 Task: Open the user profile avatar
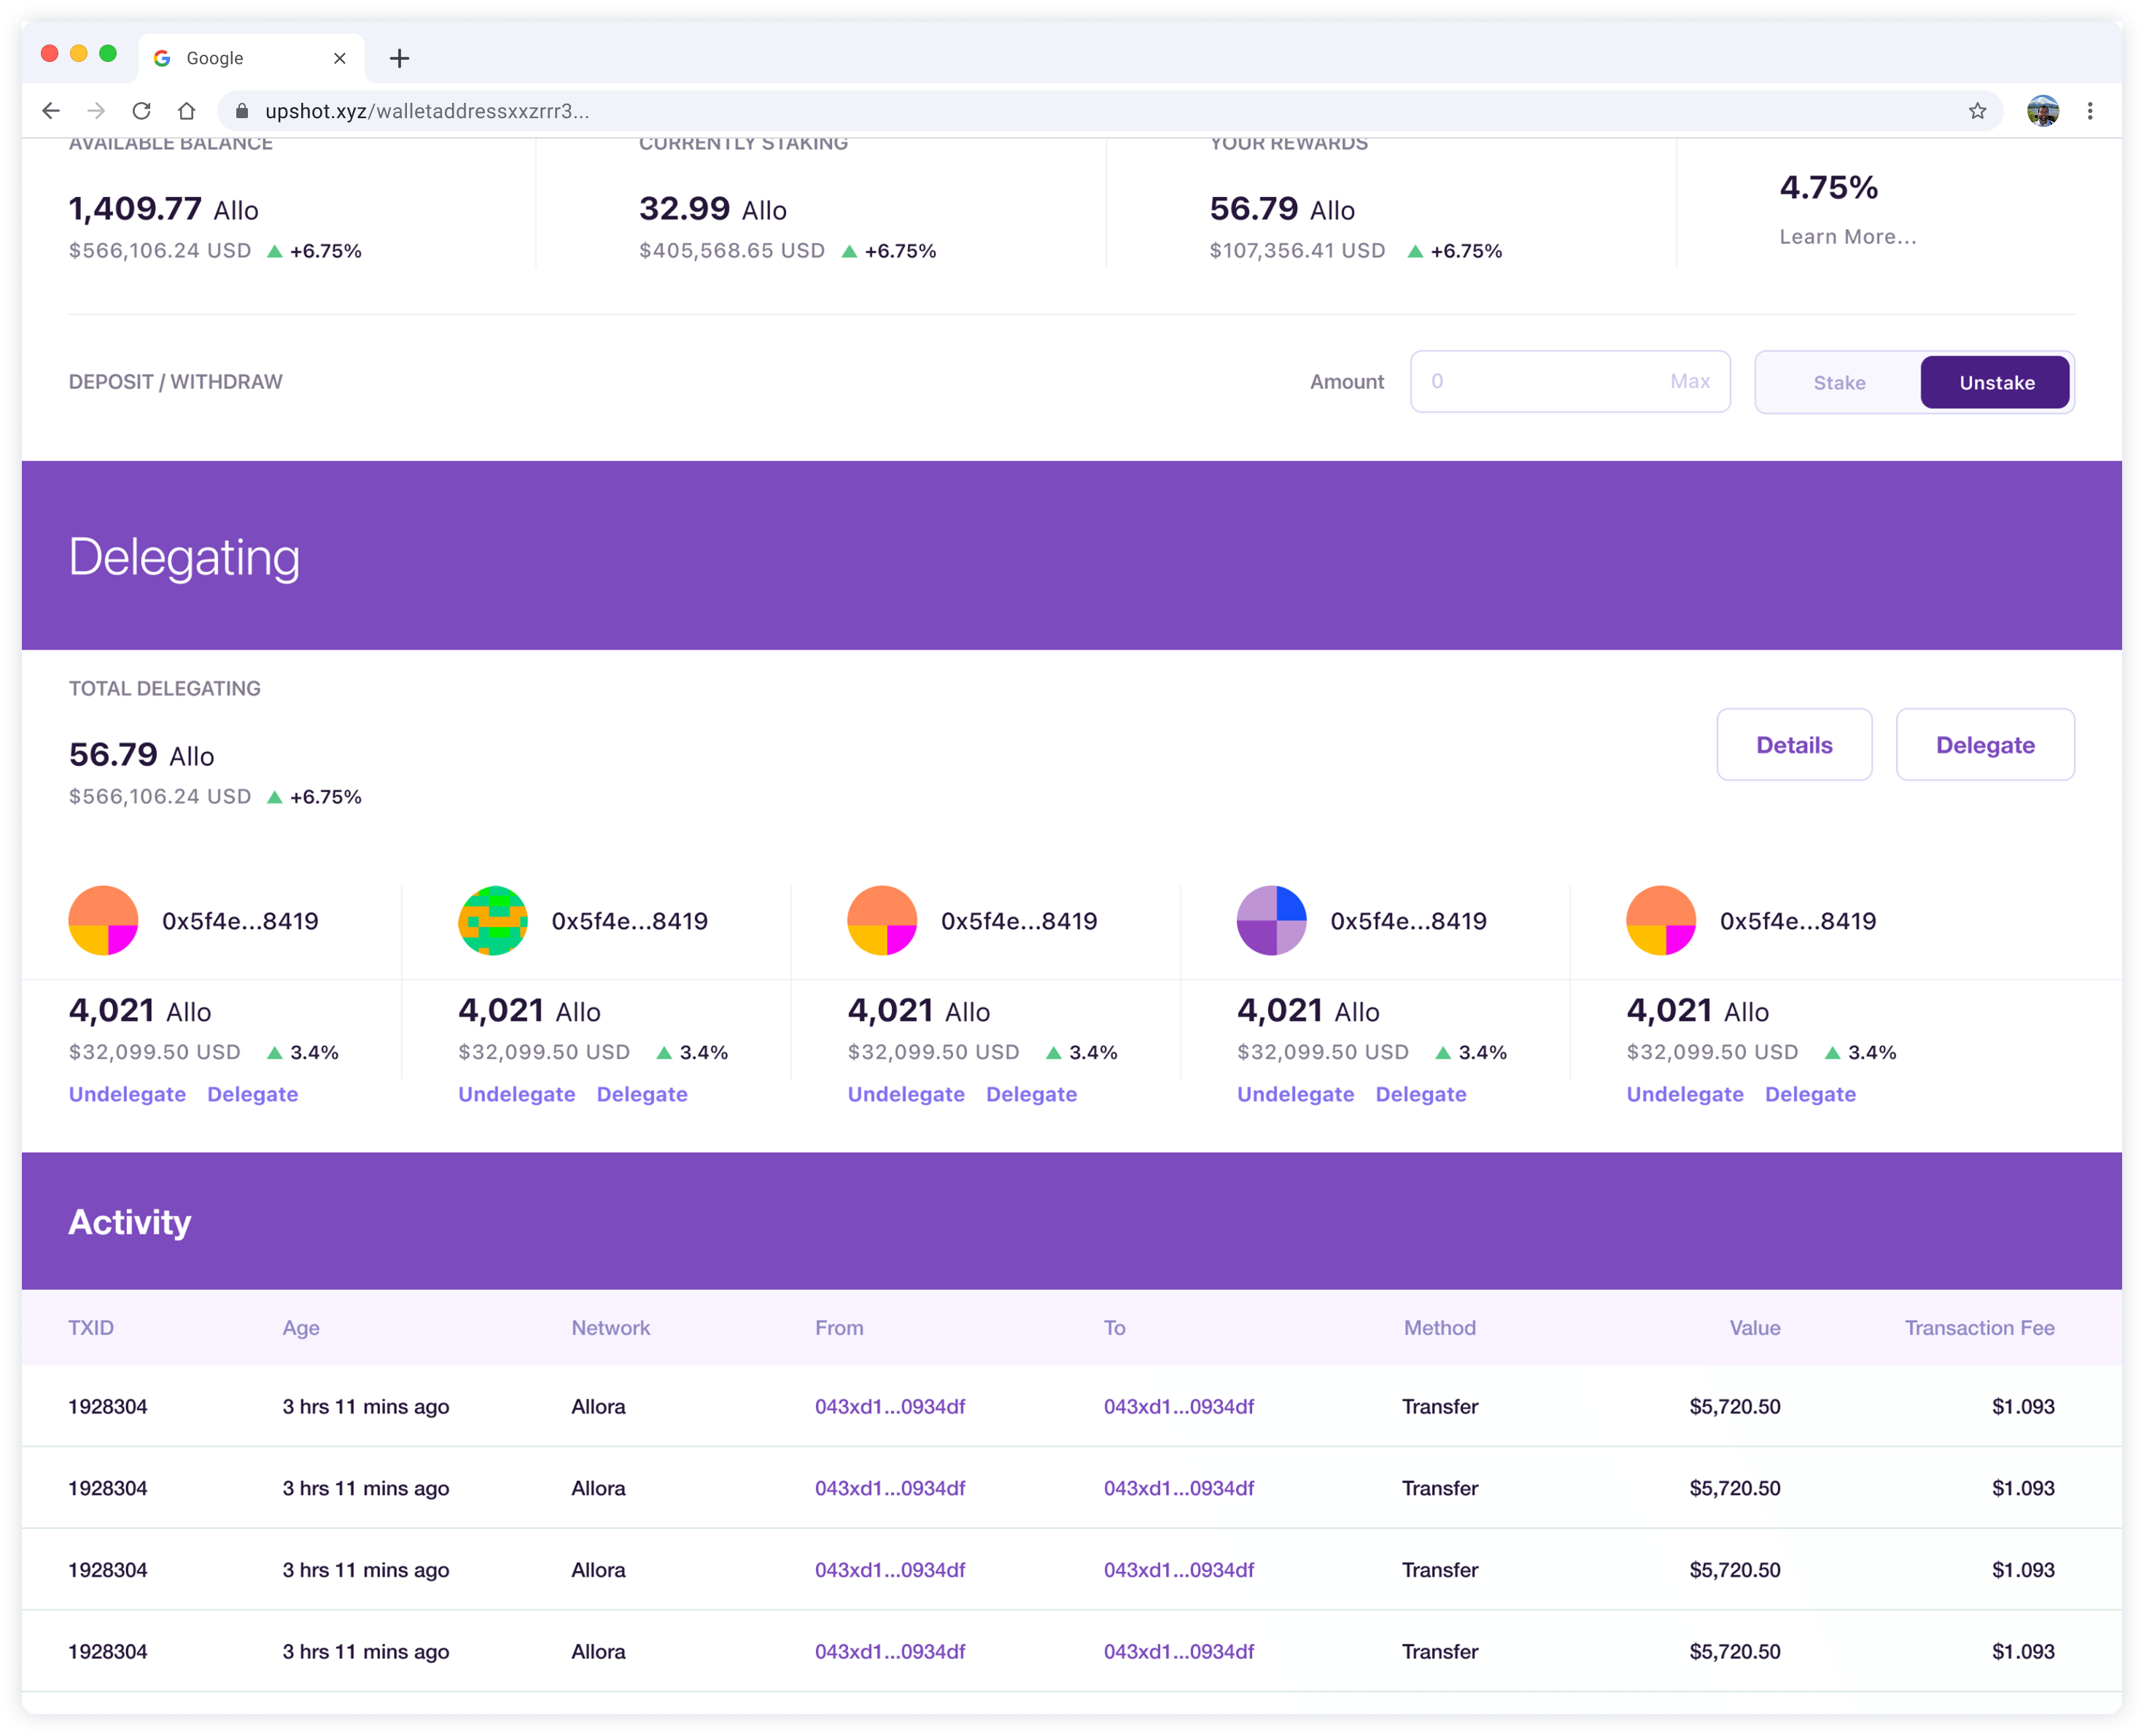pyautogui.click(x=2043, y=111)
